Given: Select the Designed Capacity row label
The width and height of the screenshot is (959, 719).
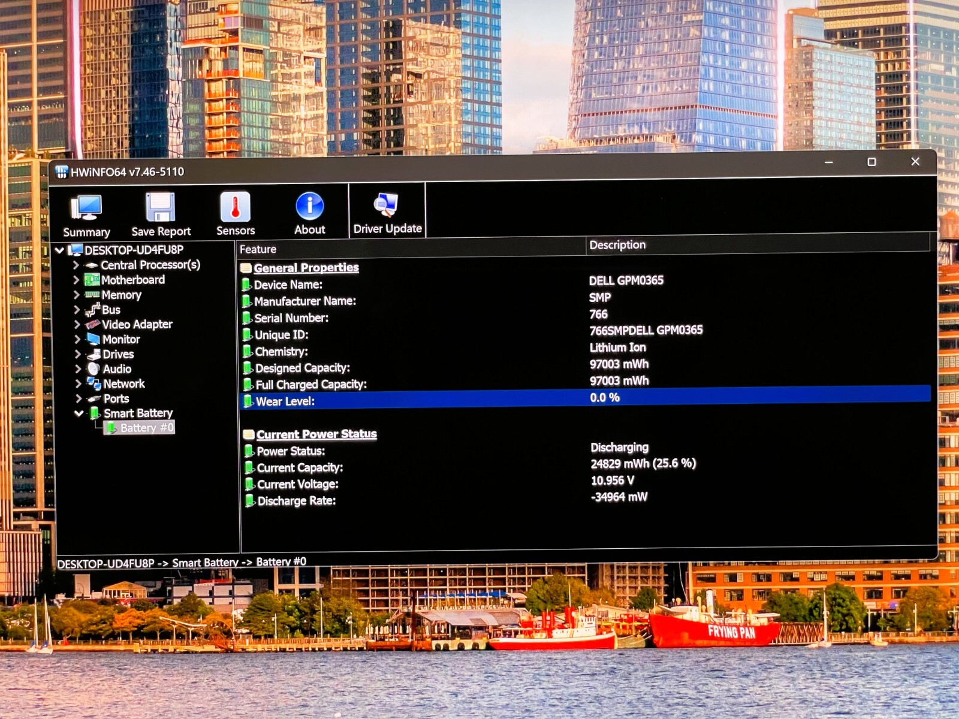Looking at the screenshot, I should (x=303, y=368).
